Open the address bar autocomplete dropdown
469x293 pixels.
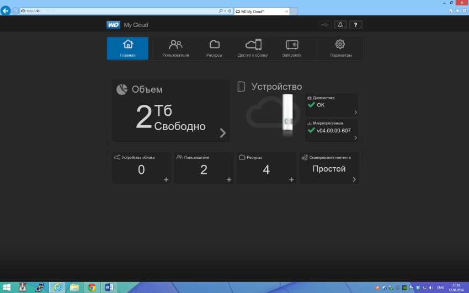(225, 11)
